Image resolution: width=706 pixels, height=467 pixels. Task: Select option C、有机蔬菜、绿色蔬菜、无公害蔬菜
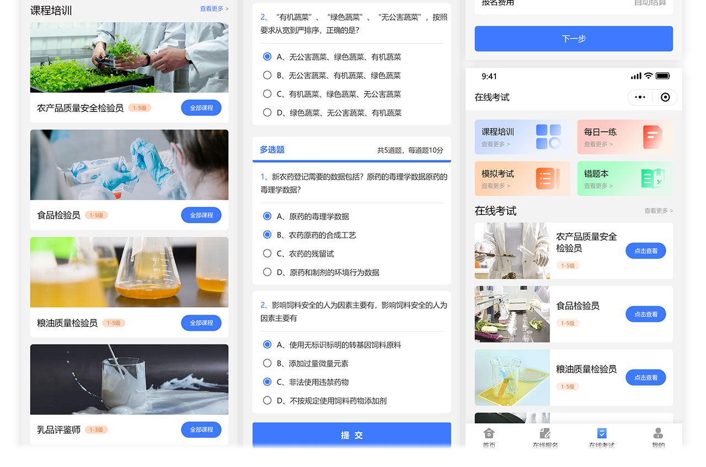coord(333,94)
